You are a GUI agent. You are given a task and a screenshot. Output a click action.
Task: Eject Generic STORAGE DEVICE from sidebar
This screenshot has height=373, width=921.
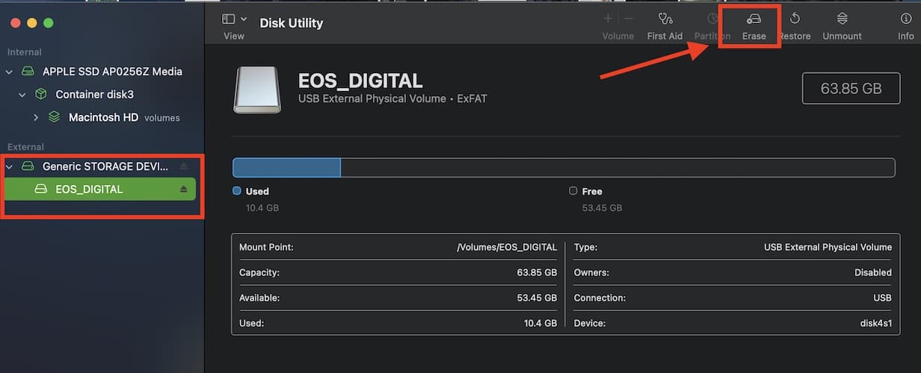click(x=184, y=166)
